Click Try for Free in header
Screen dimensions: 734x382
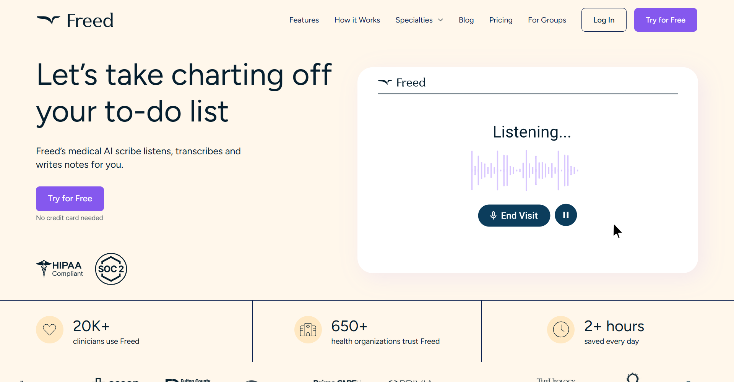665,20
